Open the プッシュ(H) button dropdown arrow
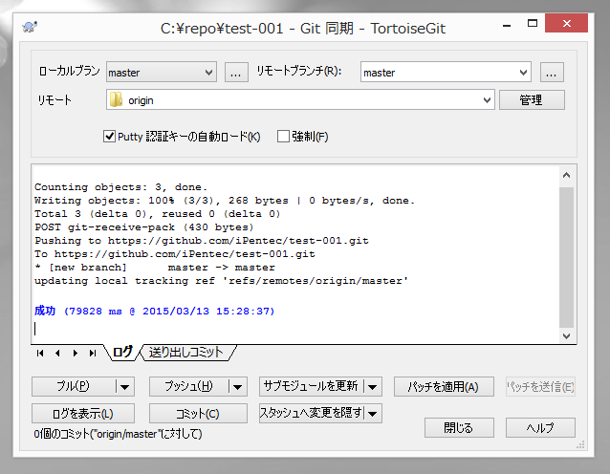 [x=238, y=386]
